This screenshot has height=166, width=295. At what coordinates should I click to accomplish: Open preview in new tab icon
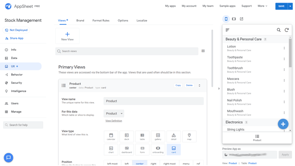[241, 19]
